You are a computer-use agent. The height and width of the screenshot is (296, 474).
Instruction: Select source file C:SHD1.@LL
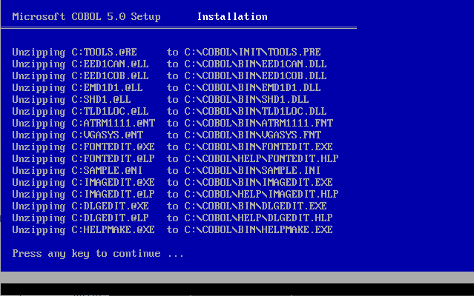101,99
